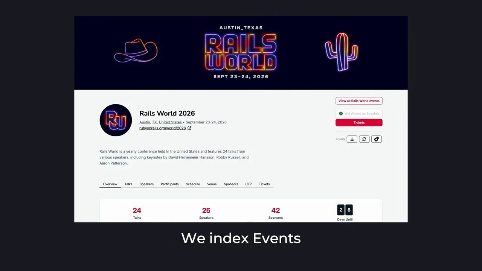The height and width of the screenshot is (271, 482).
Task: Visit the rubyonrails.org/world/2026 external link
Action: pos(165,128)
